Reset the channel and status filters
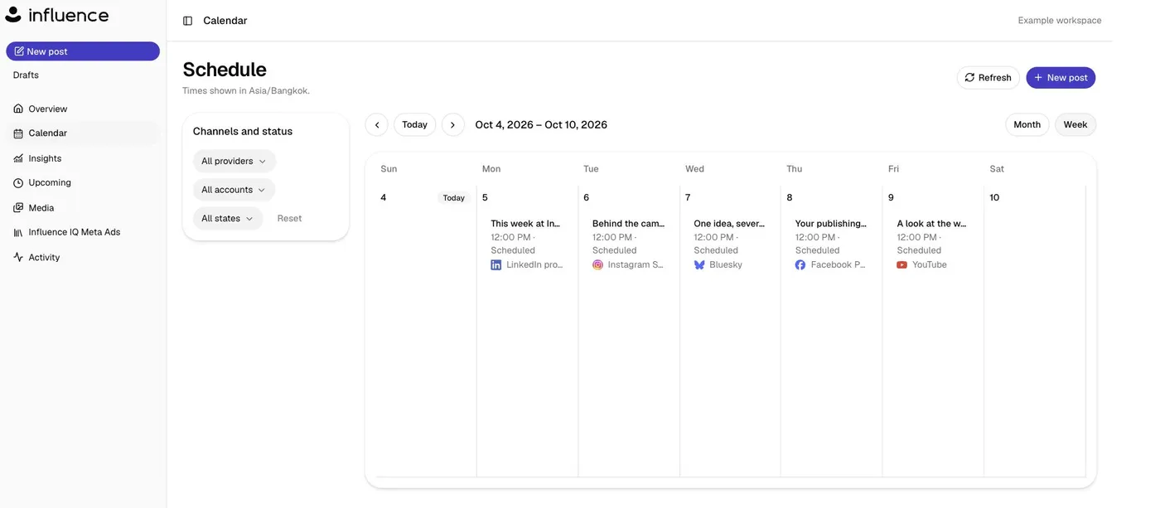This screenshot has width=1160, height=508. point(290,219)
